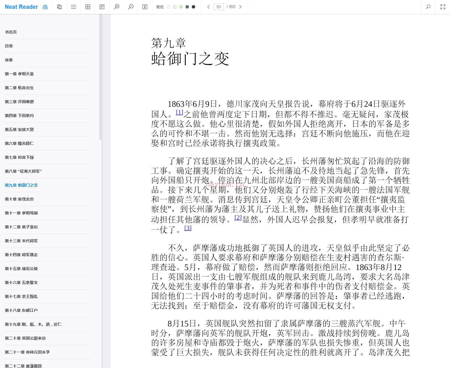Click the grid layout icon

tap(88, 7)
